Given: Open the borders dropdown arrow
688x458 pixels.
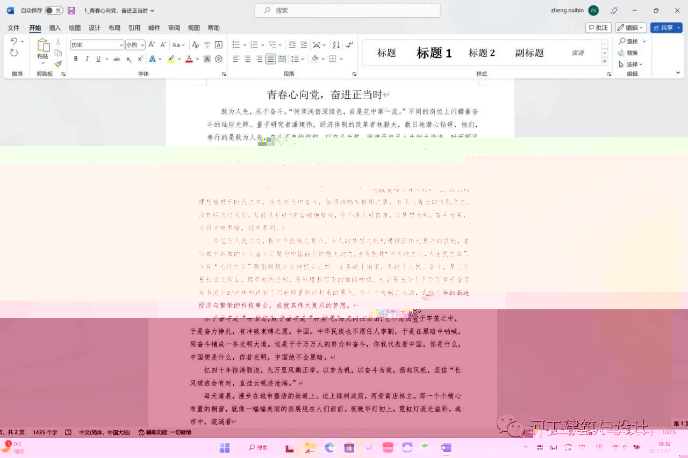Looking at the screenshot, I should 341,59.
